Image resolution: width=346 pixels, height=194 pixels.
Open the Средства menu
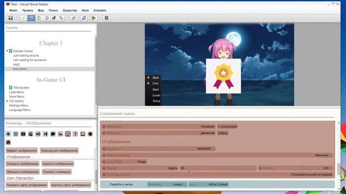coord(70,10)
